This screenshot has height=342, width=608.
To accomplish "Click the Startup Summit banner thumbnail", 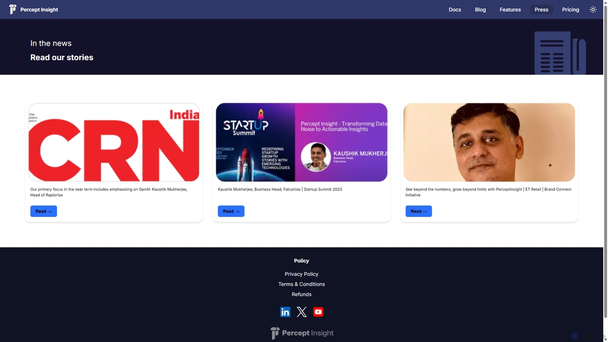I will point(302,142).
